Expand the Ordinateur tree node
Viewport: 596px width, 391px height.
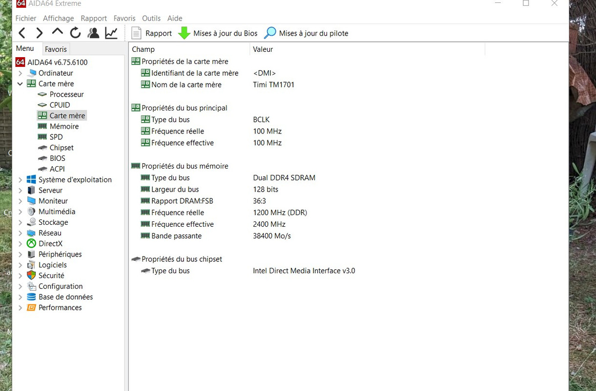[20, 73]
